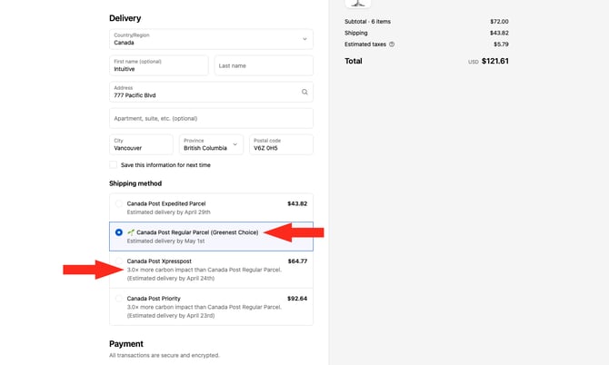This screenshot has width=609, height=365.
Task: Click the Estimated delivery by April 24th text
Action: click(171, 278)
